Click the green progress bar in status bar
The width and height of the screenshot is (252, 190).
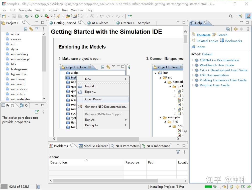point(208,187)
